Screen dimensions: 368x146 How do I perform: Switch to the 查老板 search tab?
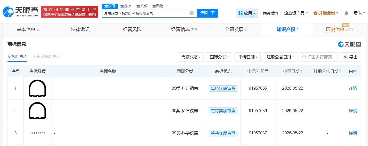point(126,6)
